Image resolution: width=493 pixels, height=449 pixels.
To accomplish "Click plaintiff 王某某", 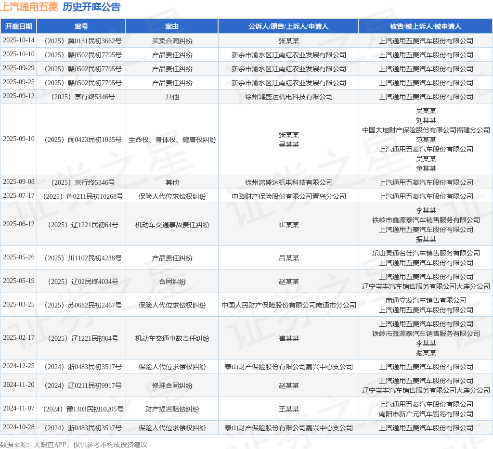I will (x=289, y=409).
